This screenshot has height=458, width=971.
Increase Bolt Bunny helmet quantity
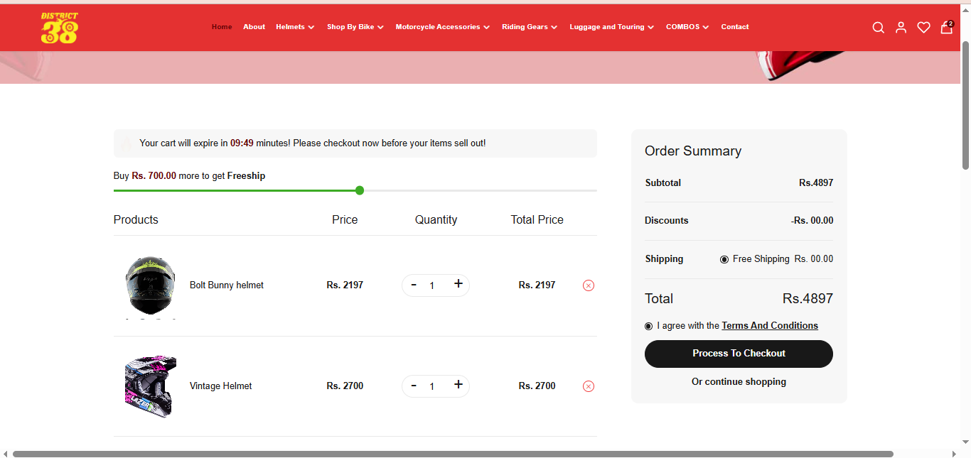458,284
